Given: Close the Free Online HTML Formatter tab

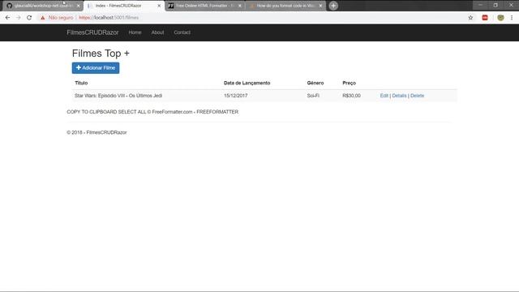Looking at the screenshot, I should (240, 6).
